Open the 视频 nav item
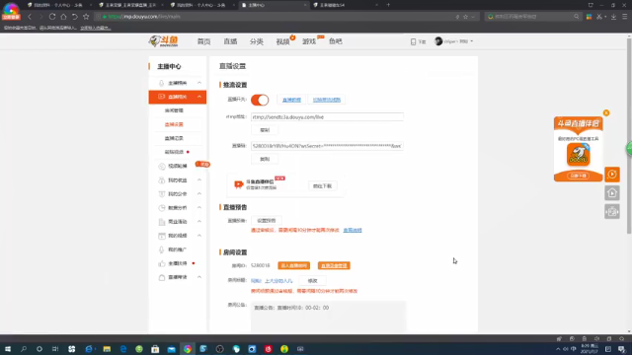 [282, 41]
